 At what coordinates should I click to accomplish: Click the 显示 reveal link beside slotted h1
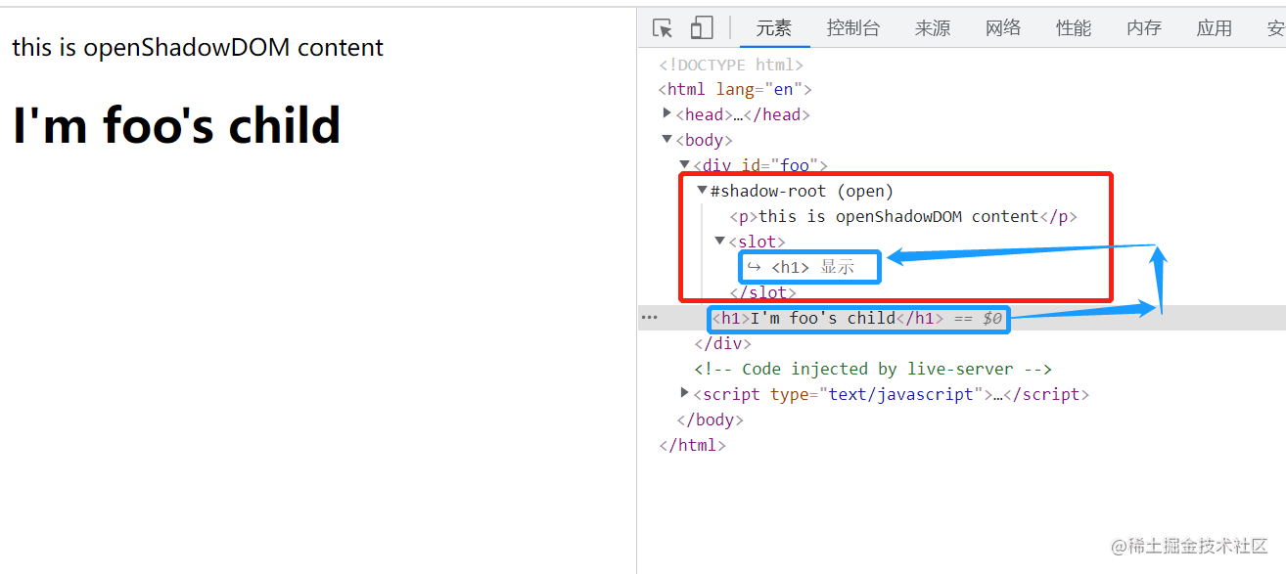click(838, 267)
